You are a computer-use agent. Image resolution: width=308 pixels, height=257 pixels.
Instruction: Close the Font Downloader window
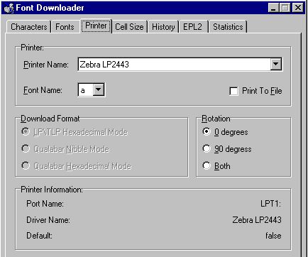click(297, 8)
